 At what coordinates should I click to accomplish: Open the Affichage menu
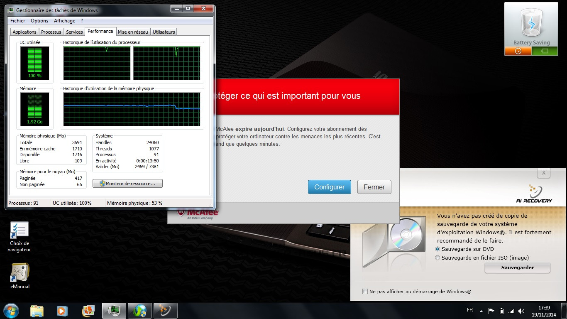click(x=64, y=21)
